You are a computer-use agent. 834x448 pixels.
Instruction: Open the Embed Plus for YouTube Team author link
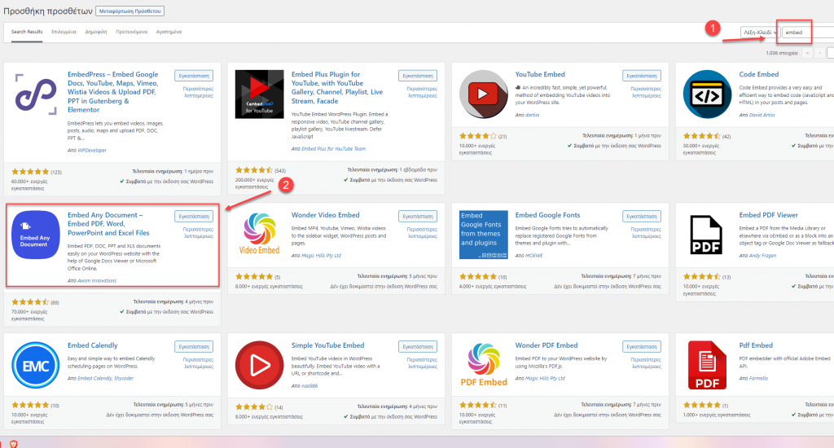pos(333,149)
